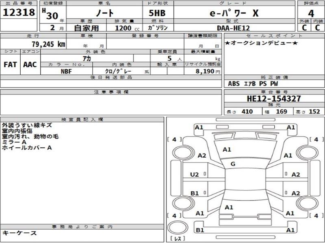Click the 自家用 usage history value
Viewport: 325px width, 243px height.
[x=87, y=28]
